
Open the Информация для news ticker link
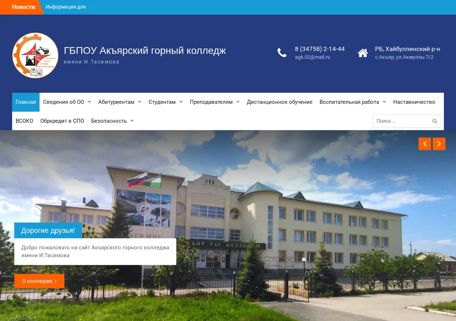point(66,7)
